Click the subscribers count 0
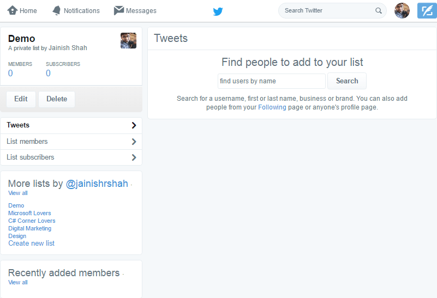Viewport: 437px width, 298px height. [48, 73]
